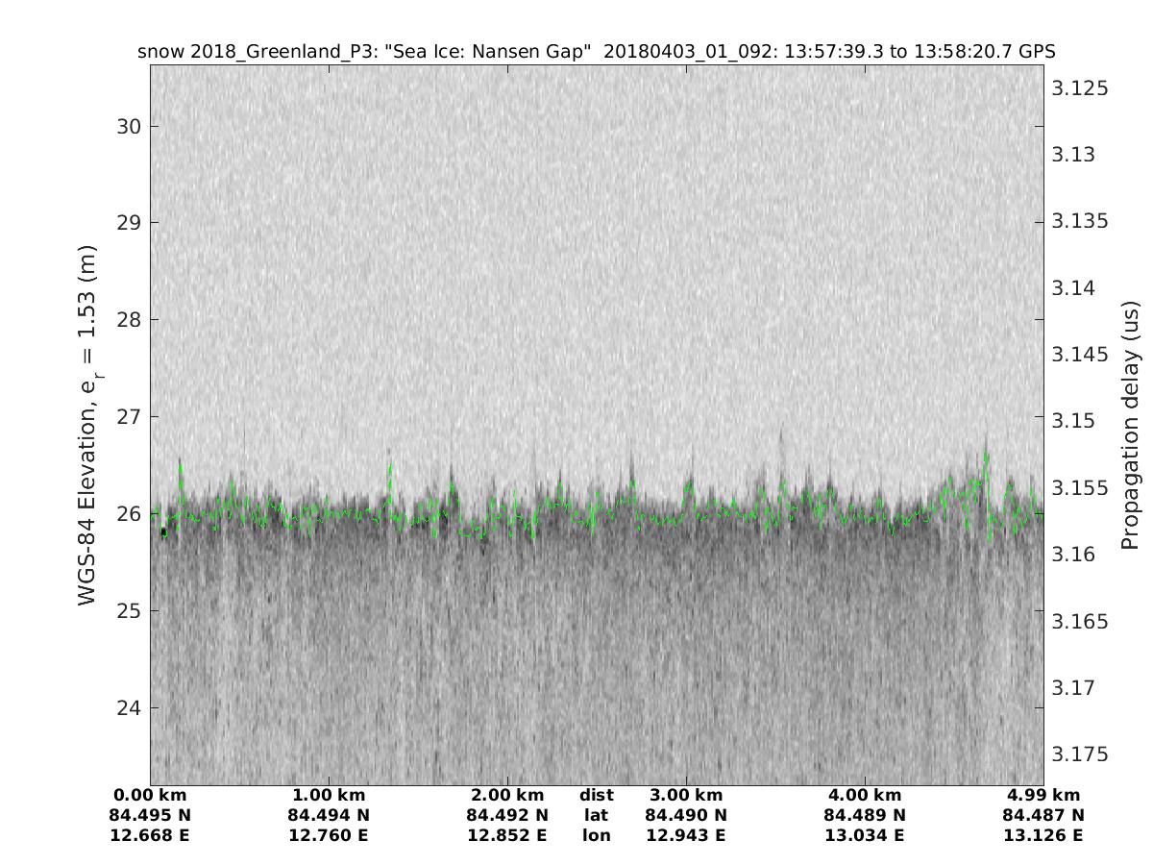1153x865 pixels.
Task: Click the 3.155 propagation delay tick
Action: click(x=1080, y=488)
